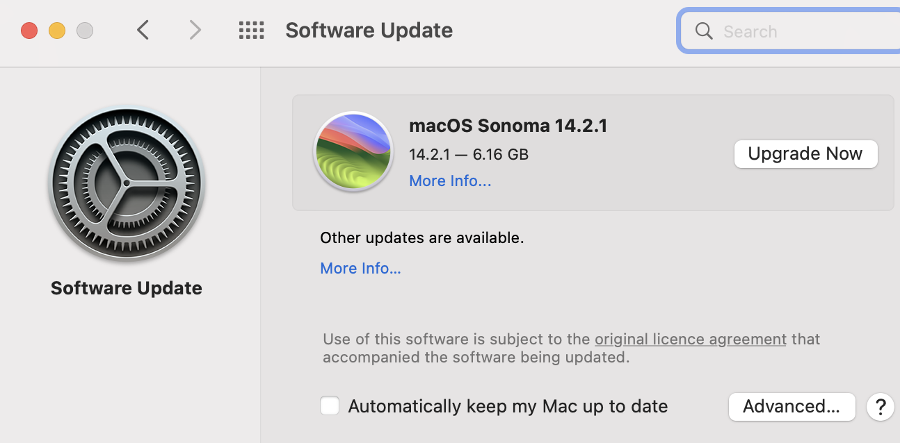Close the Software Update window
This screenshot has height=443, width=900.
click(29, 31)
